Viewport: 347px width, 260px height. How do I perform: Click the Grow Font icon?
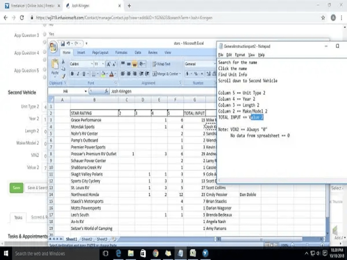click(x=108, y=64)
